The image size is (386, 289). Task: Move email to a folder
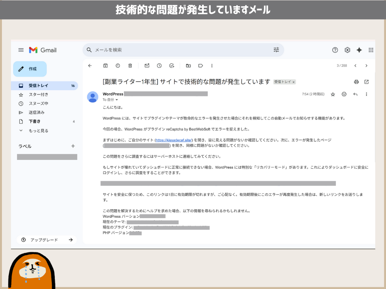pyautogui.click(x=188, y=66)
